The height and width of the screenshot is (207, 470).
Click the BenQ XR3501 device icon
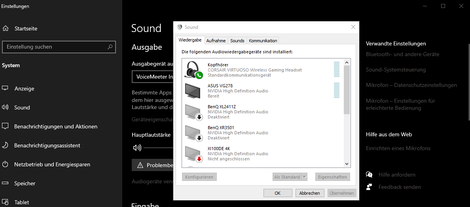tap(194, 133)
